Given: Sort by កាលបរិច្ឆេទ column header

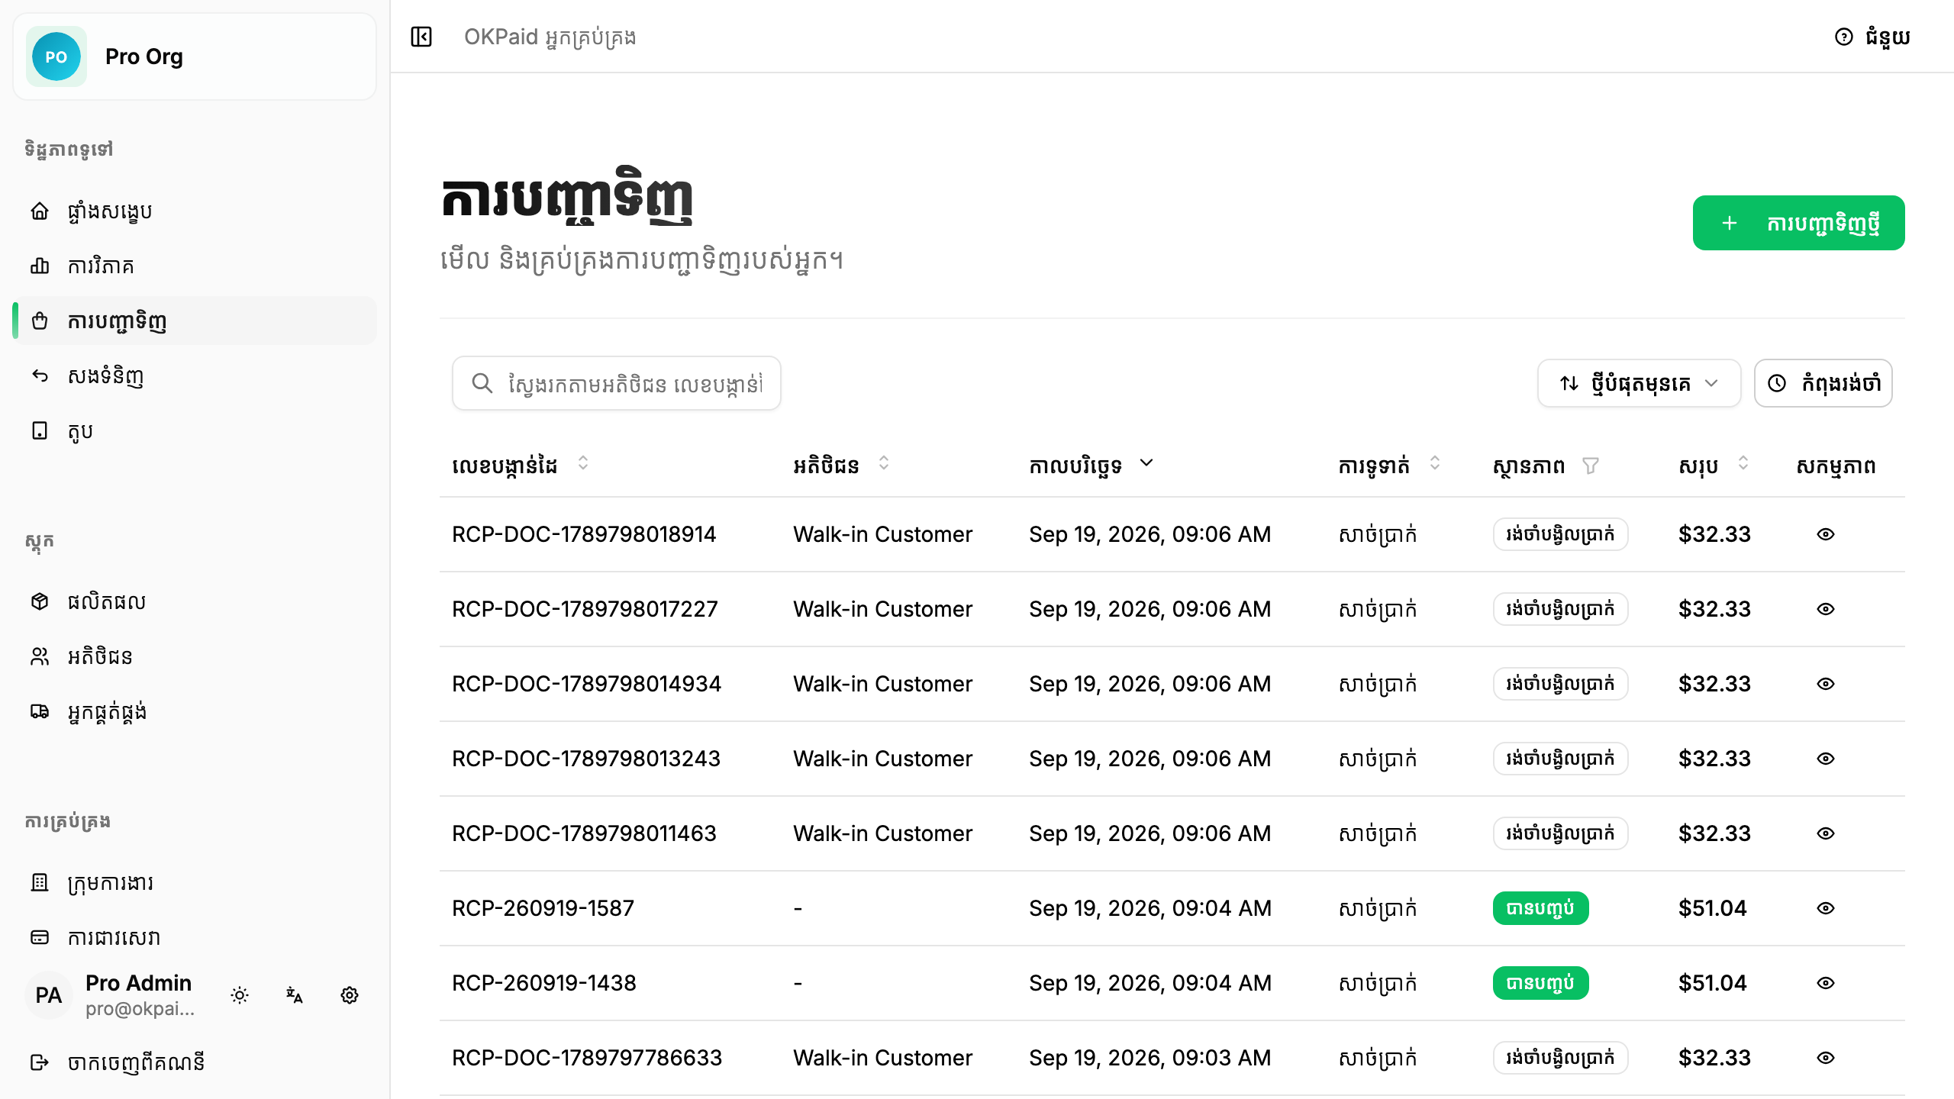Looking at the screenshot, I should 1091,465.
